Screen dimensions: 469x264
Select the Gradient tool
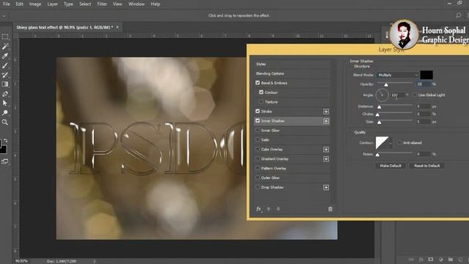pos(5,84)
